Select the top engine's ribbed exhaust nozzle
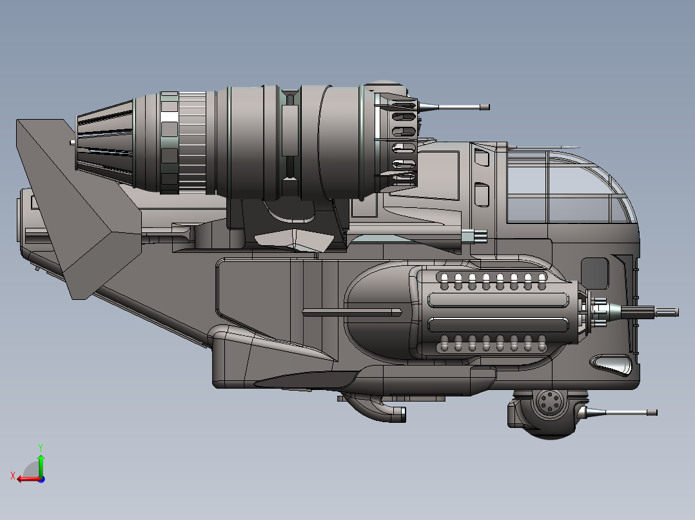 tap(105, 144)
